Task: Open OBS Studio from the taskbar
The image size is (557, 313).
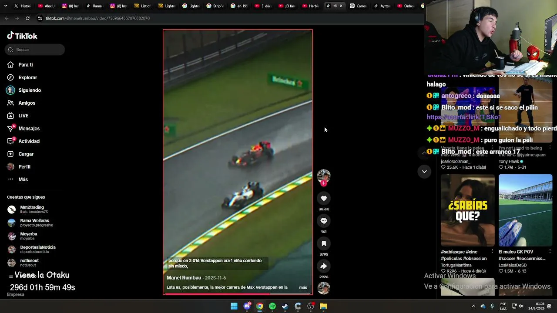Action: coord(311,306)
